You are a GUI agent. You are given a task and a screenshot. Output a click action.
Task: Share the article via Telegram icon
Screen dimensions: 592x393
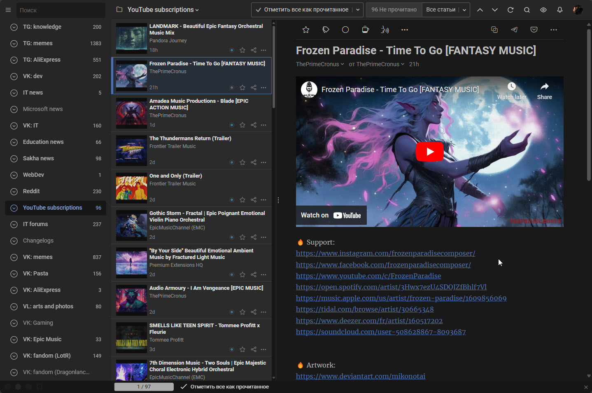[514, 29]
